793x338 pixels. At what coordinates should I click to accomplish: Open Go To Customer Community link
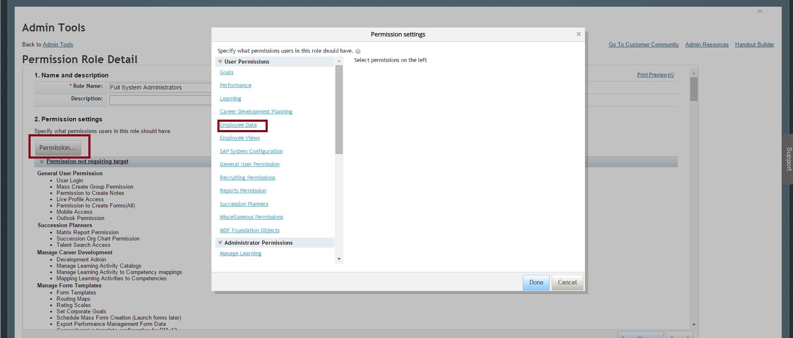(643, 45)
